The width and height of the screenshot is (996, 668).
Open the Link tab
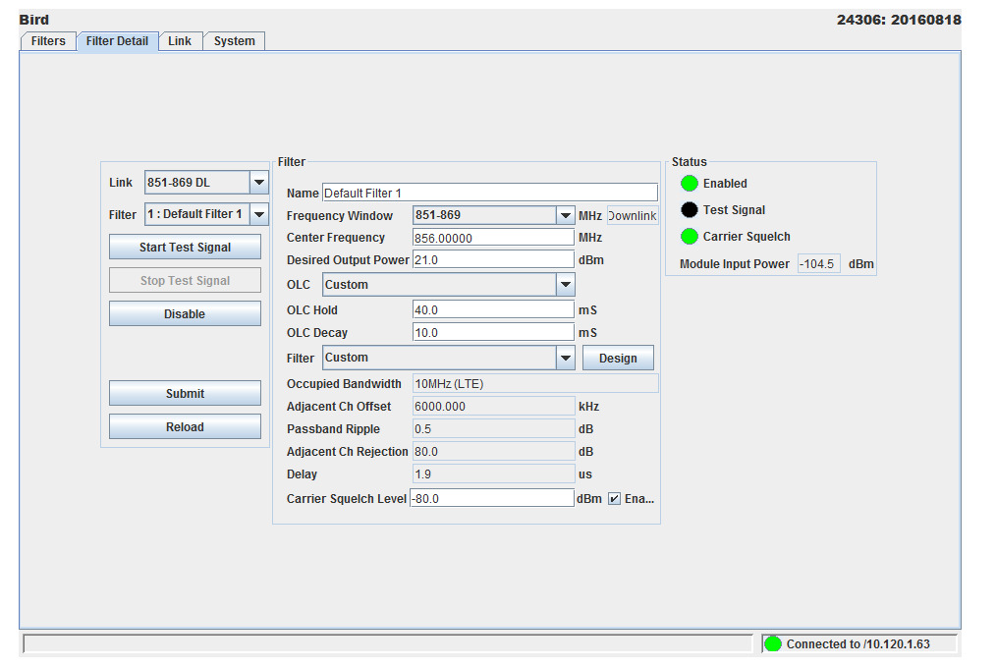point(180,41)
